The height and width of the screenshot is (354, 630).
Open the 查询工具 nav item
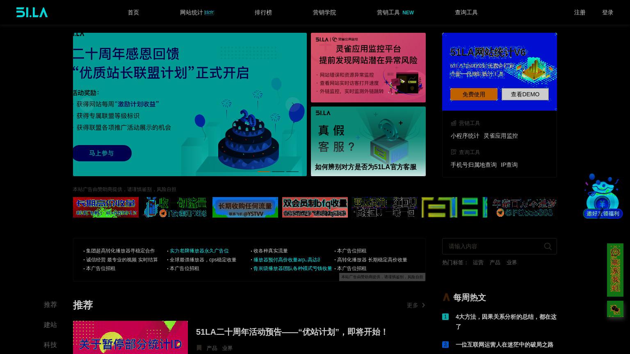coord(466,13)
